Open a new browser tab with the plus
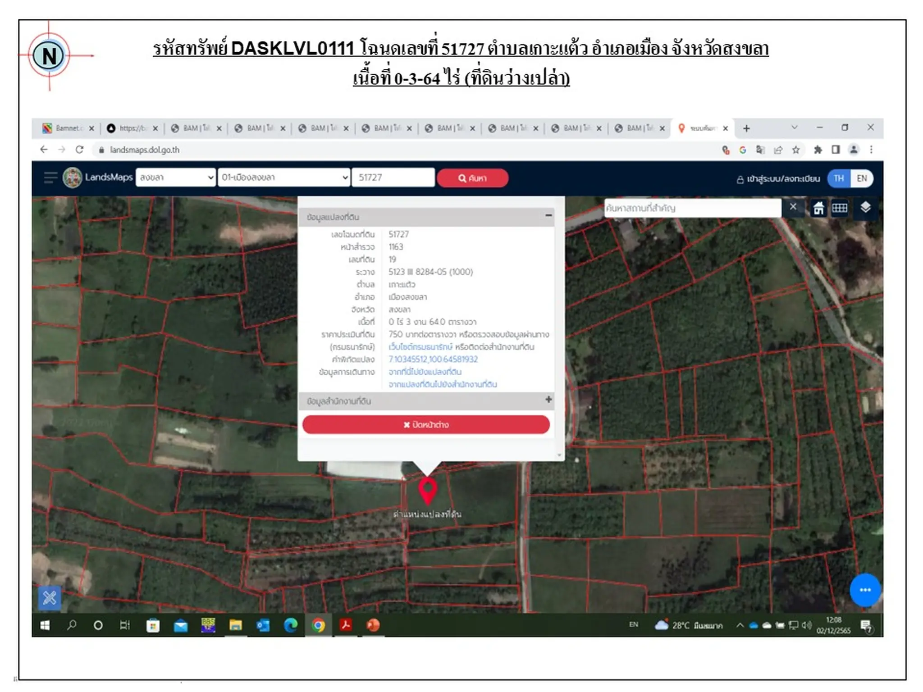 click(x=746, y=128)
